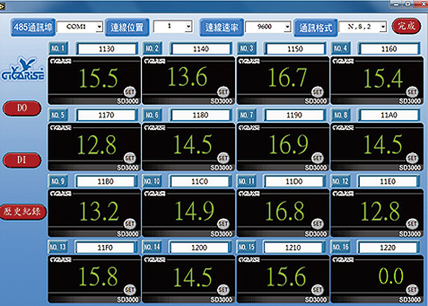
Task: Click SET icon on NO. 13 meter
Action: tap(130, 290)
